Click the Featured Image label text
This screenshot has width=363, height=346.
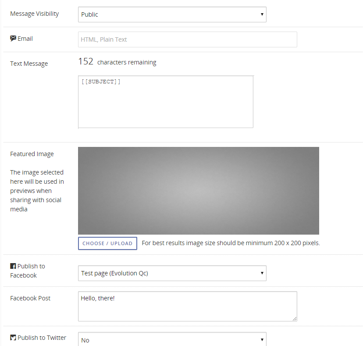point(32,154)
